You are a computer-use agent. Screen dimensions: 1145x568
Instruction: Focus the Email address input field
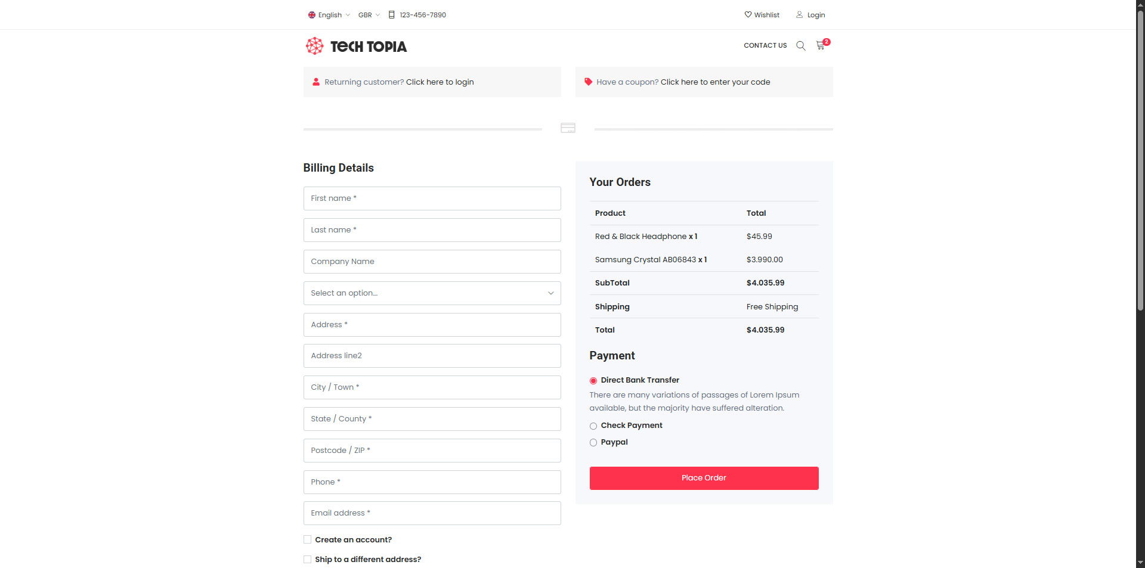pos(432,513)
